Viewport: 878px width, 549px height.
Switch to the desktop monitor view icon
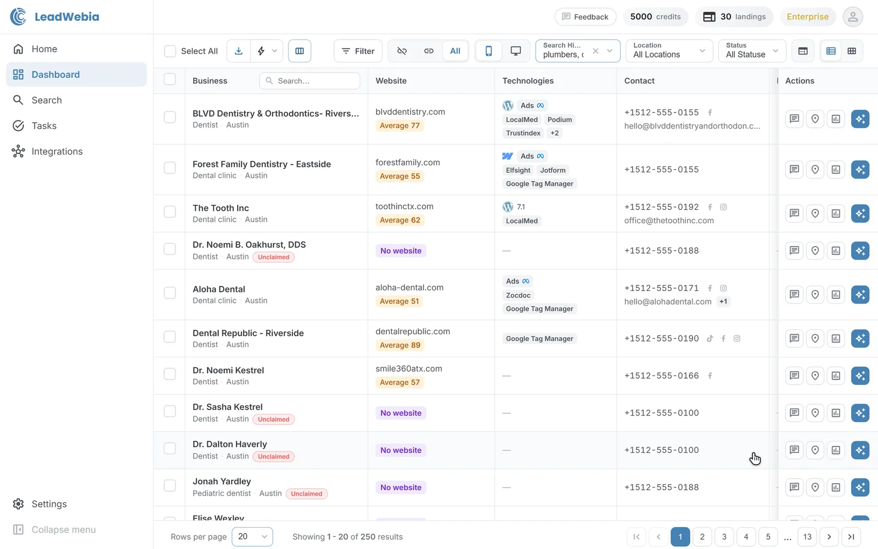pyautogui.click(x=516, y=51)
